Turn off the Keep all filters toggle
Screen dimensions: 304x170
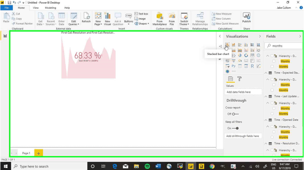coord(235,128)
